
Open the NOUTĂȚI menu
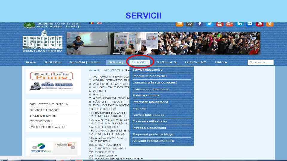click(116, 62)
